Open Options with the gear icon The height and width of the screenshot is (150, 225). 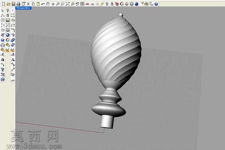click(x=146, y=4)
